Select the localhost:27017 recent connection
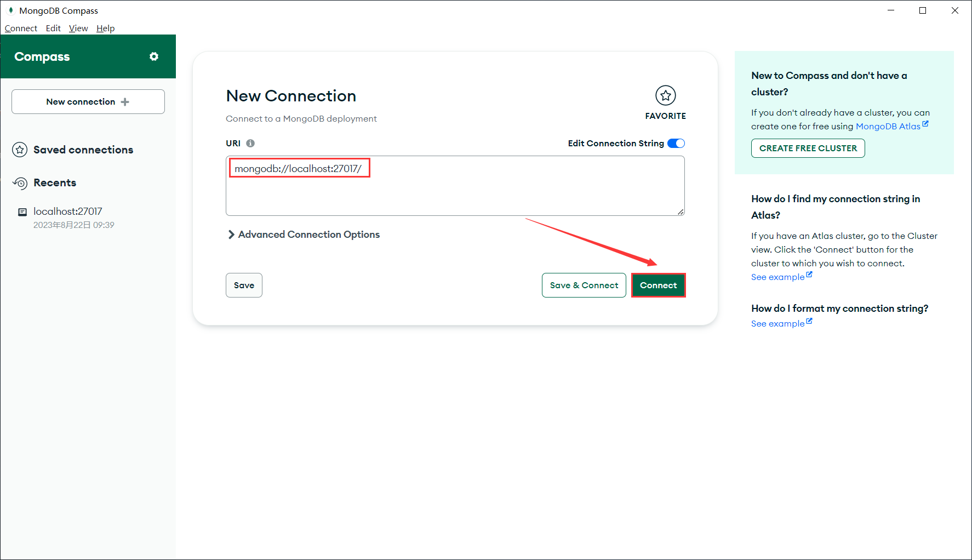 tap(88, 218)
